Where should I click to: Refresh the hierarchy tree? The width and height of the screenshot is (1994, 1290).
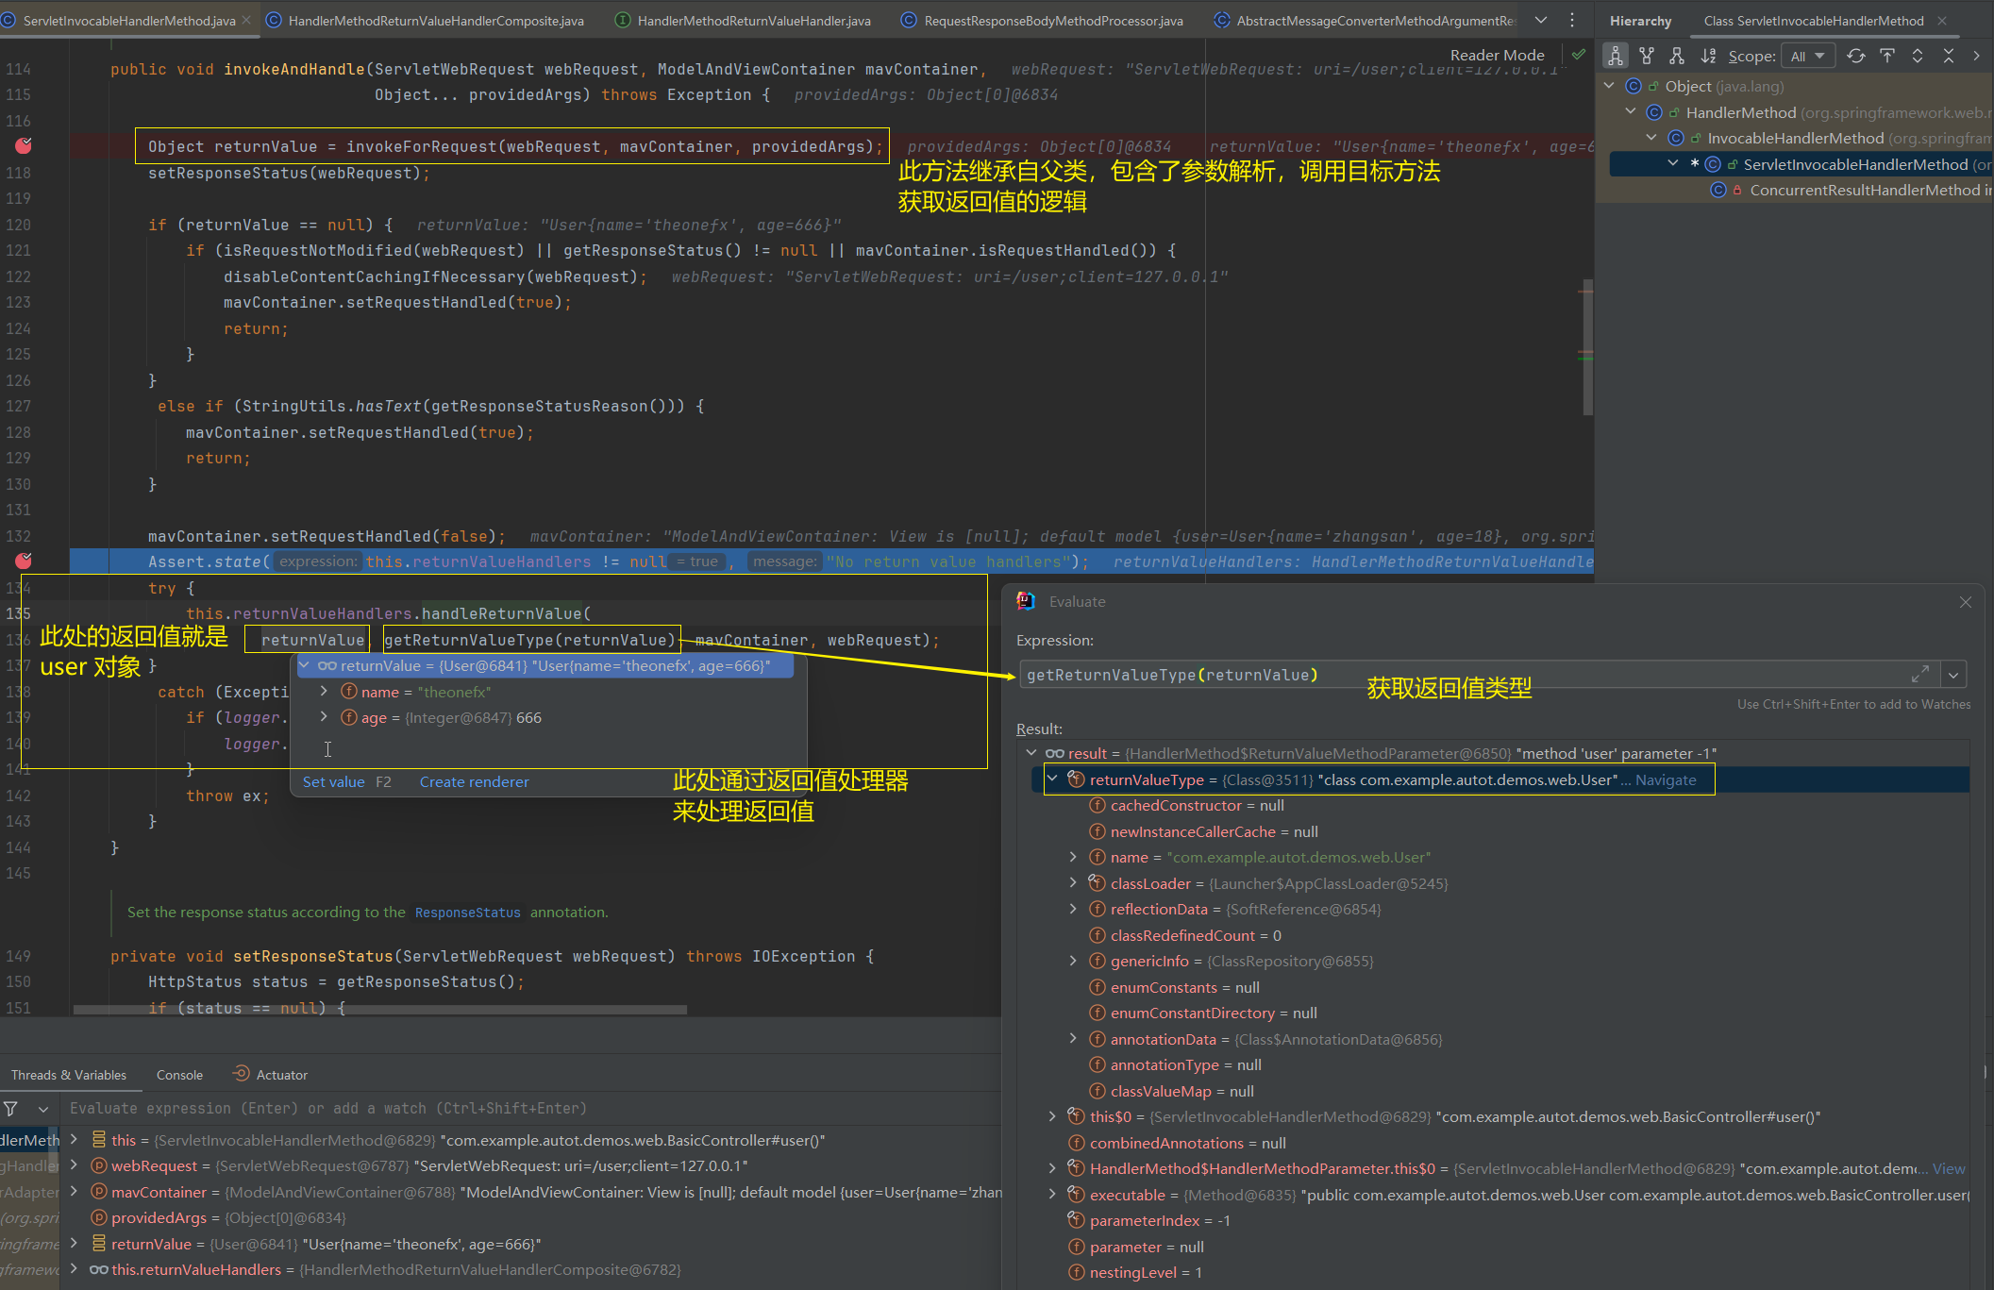[x=1856, y=57]
